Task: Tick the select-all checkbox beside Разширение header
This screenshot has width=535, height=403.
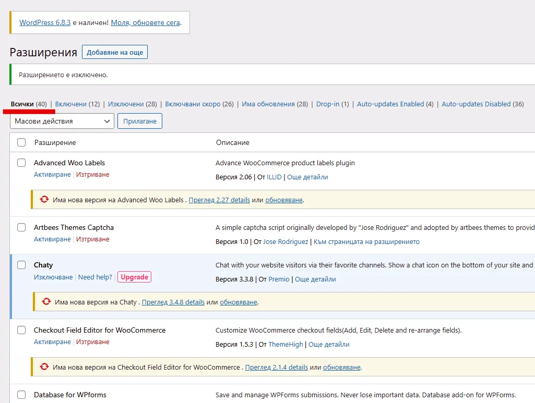Action: click(21, 142)
